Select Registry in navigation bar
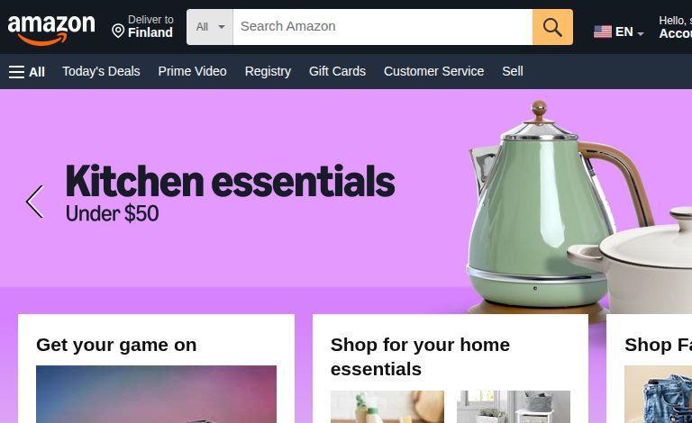 coord(268,71)
